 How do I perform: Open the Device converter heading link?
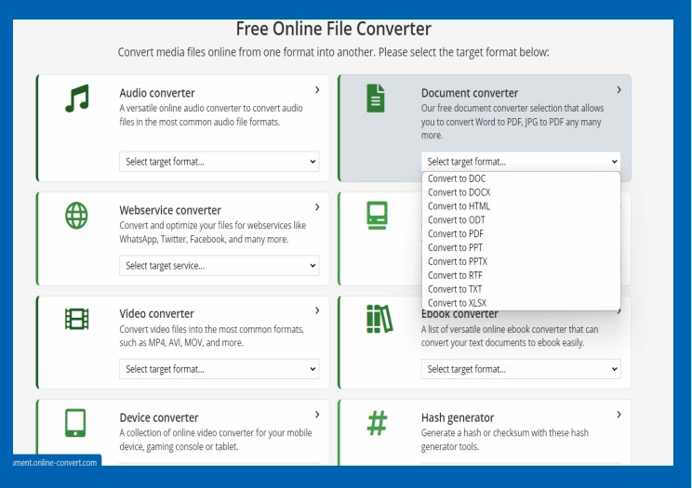click(x=159, y=417)
